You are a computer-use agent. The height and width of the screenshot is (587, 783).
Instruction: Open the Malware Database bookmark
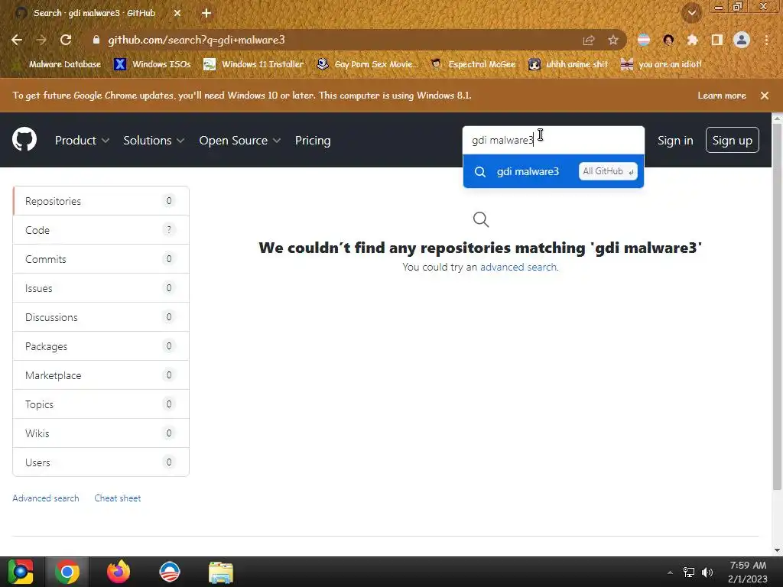[x=57, y=64]
